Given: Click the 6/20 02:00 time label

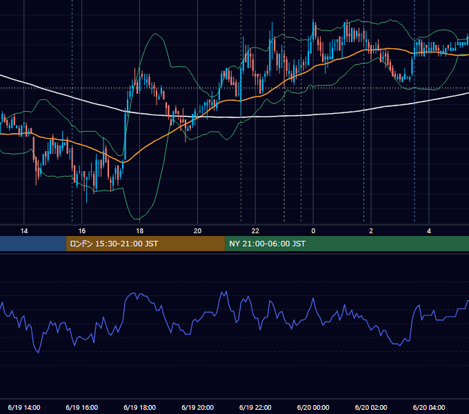Looking at the screenshot, I should click(371, 407).
